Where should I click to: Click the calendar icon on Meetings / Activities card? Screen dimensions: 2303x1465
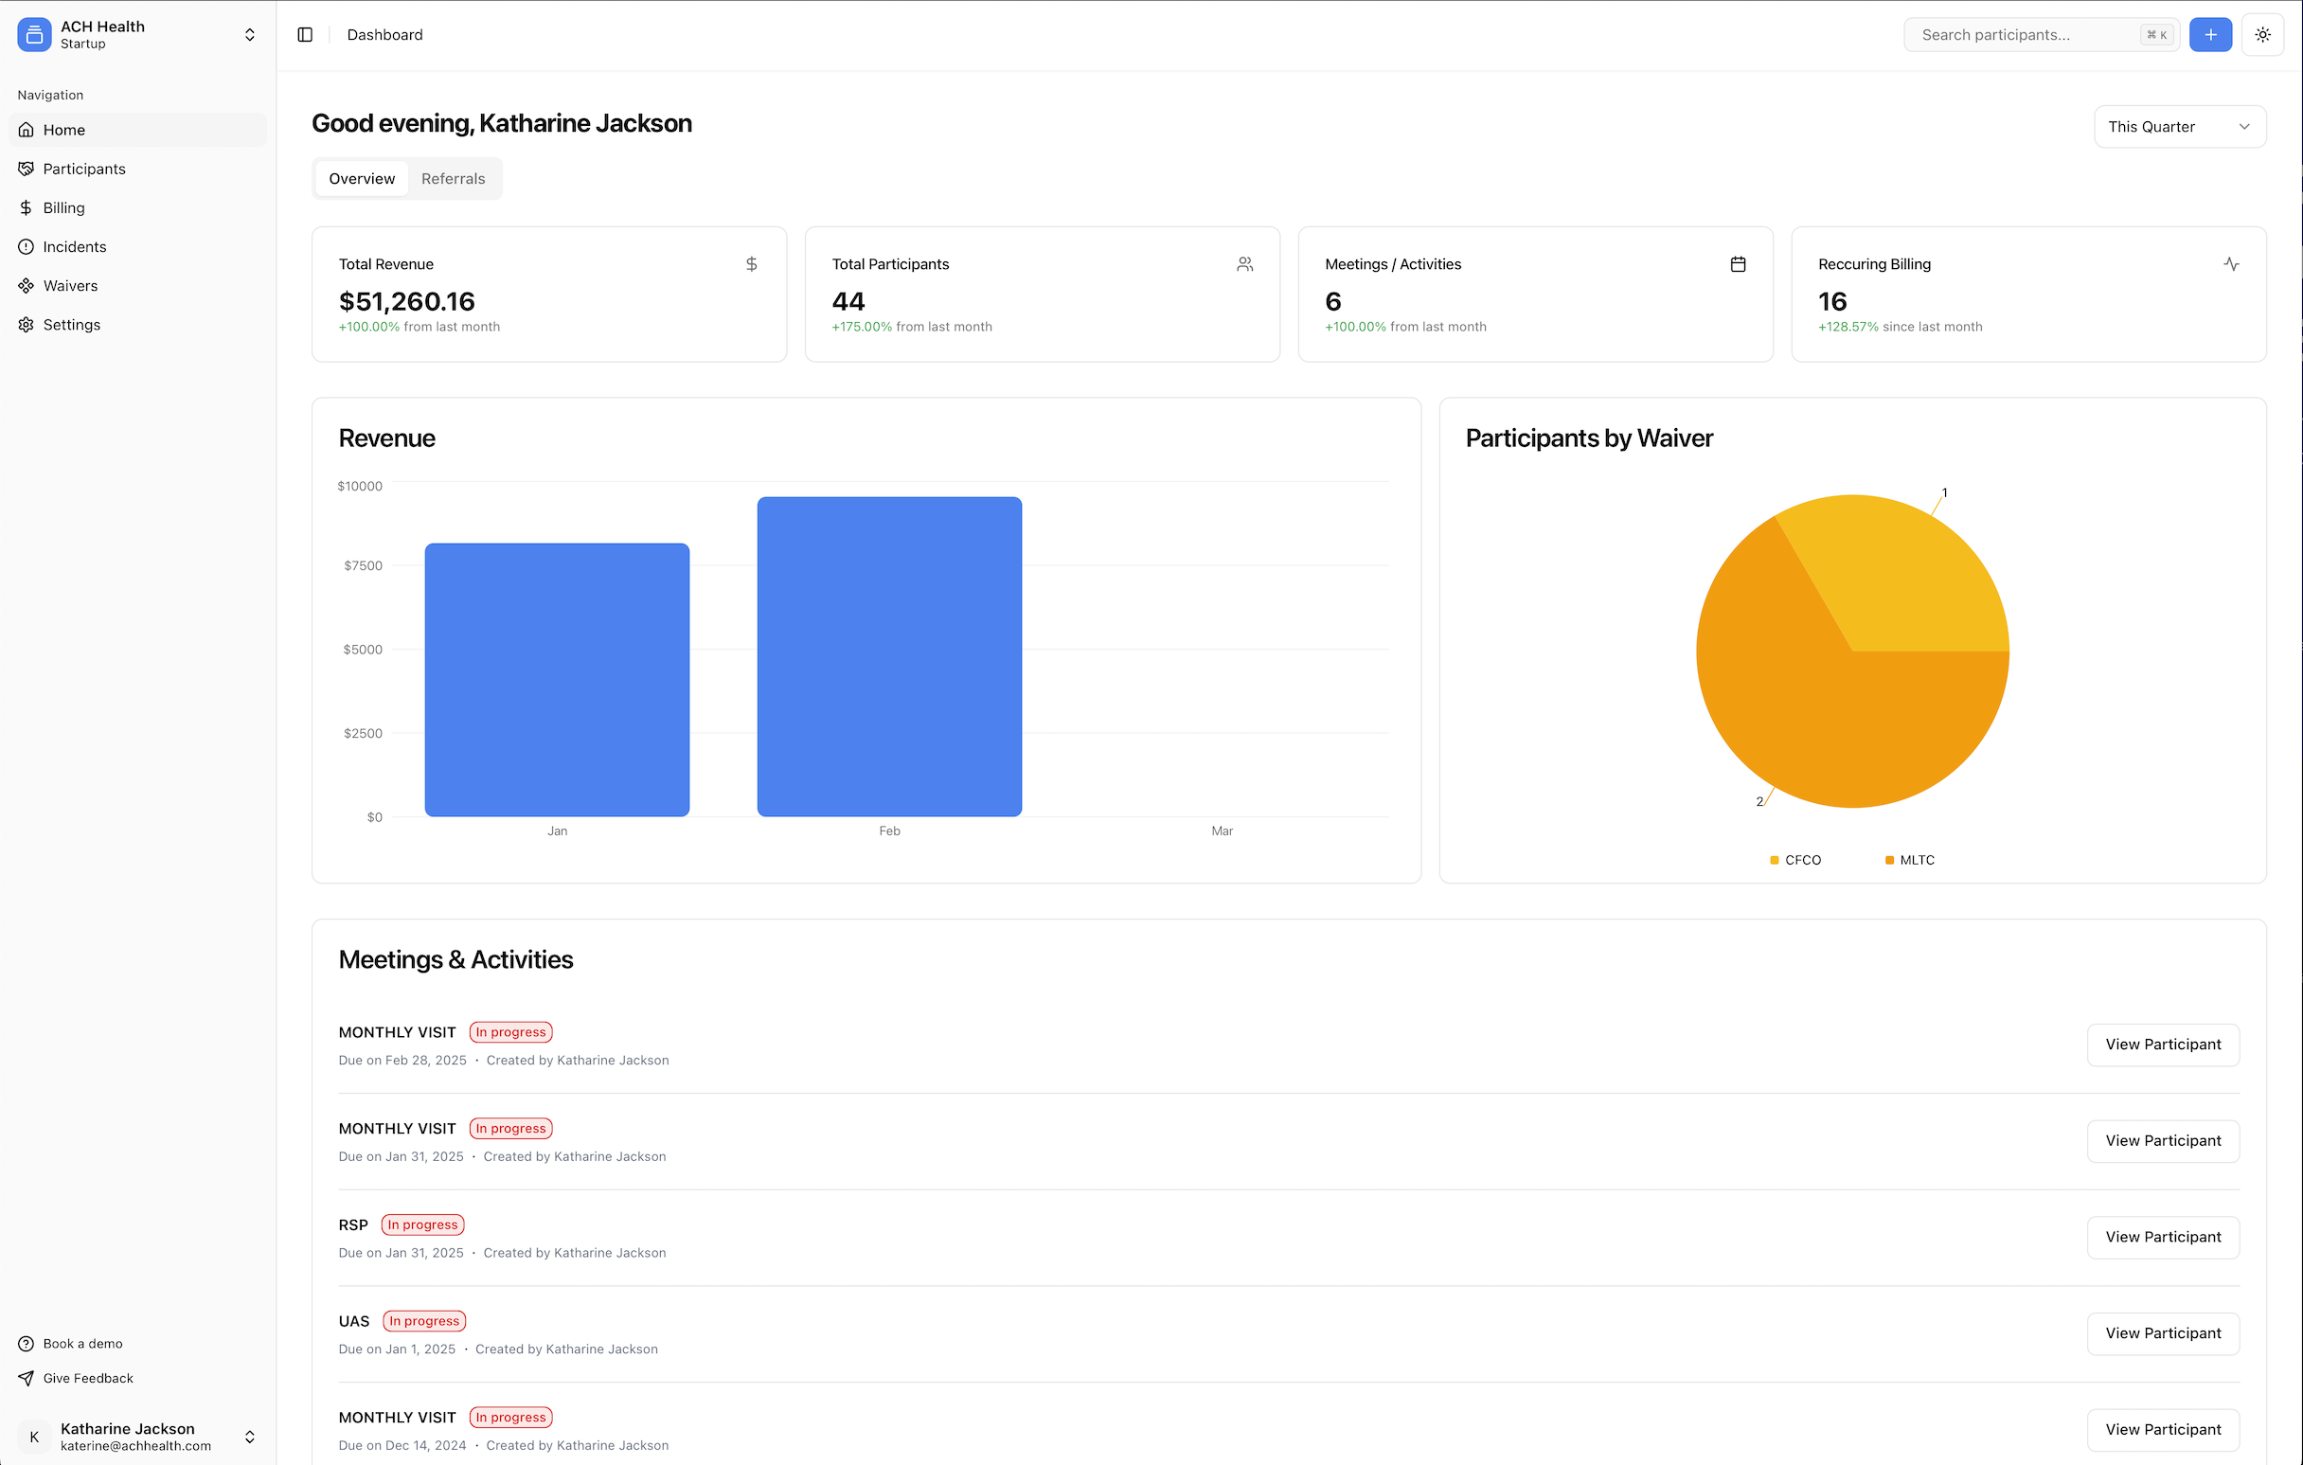pyautogui.click(x=1739, y=264)
